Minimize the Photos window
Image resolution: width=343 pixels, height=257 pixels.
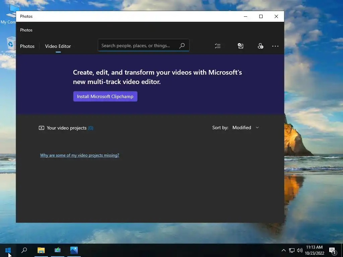[x=246, y=16]
